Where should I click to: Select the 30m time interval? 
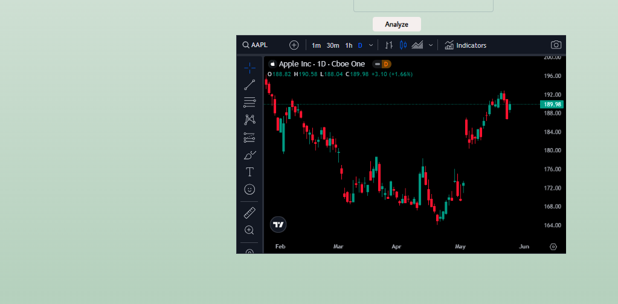[x=333, y=45]
